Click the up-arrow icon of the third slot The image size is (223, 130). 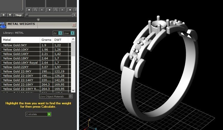click(x=70, y=10)
